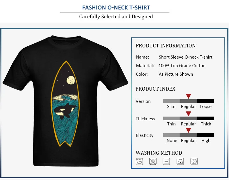This screenshot has width=229, height=180.
Task: Click the black t-shirt product image
Action: pyautogui.click(x=66, y=101)
